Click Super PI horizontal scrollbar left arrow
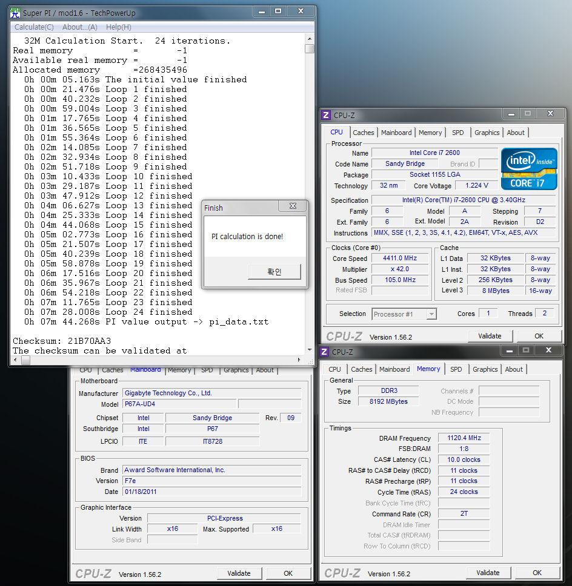Screen dimensions: 572x586 coord(15,360)
